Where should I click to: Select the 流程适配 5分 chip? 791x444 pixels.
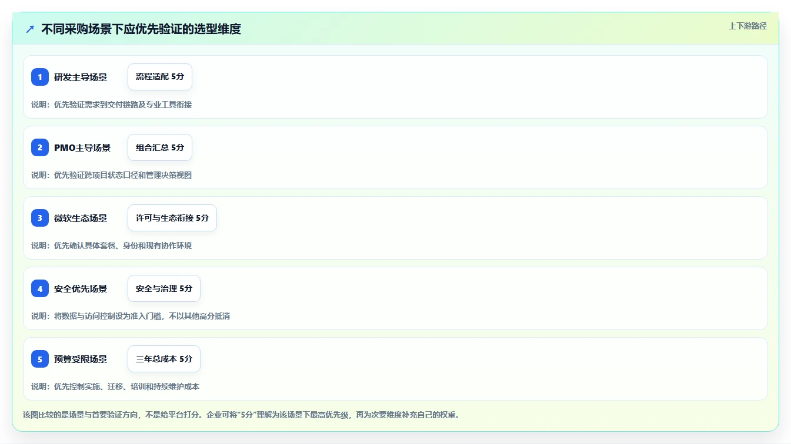[160, 77]
